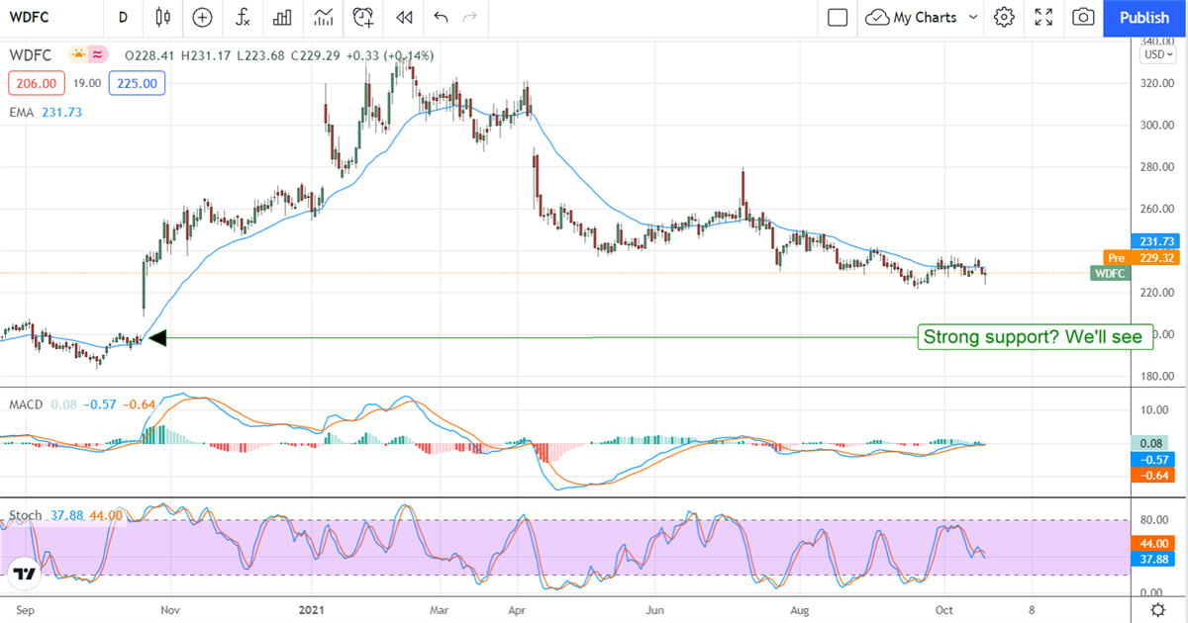
Task: Click the orange Pre 229.32 price label
Action: tap(1140, 258)
